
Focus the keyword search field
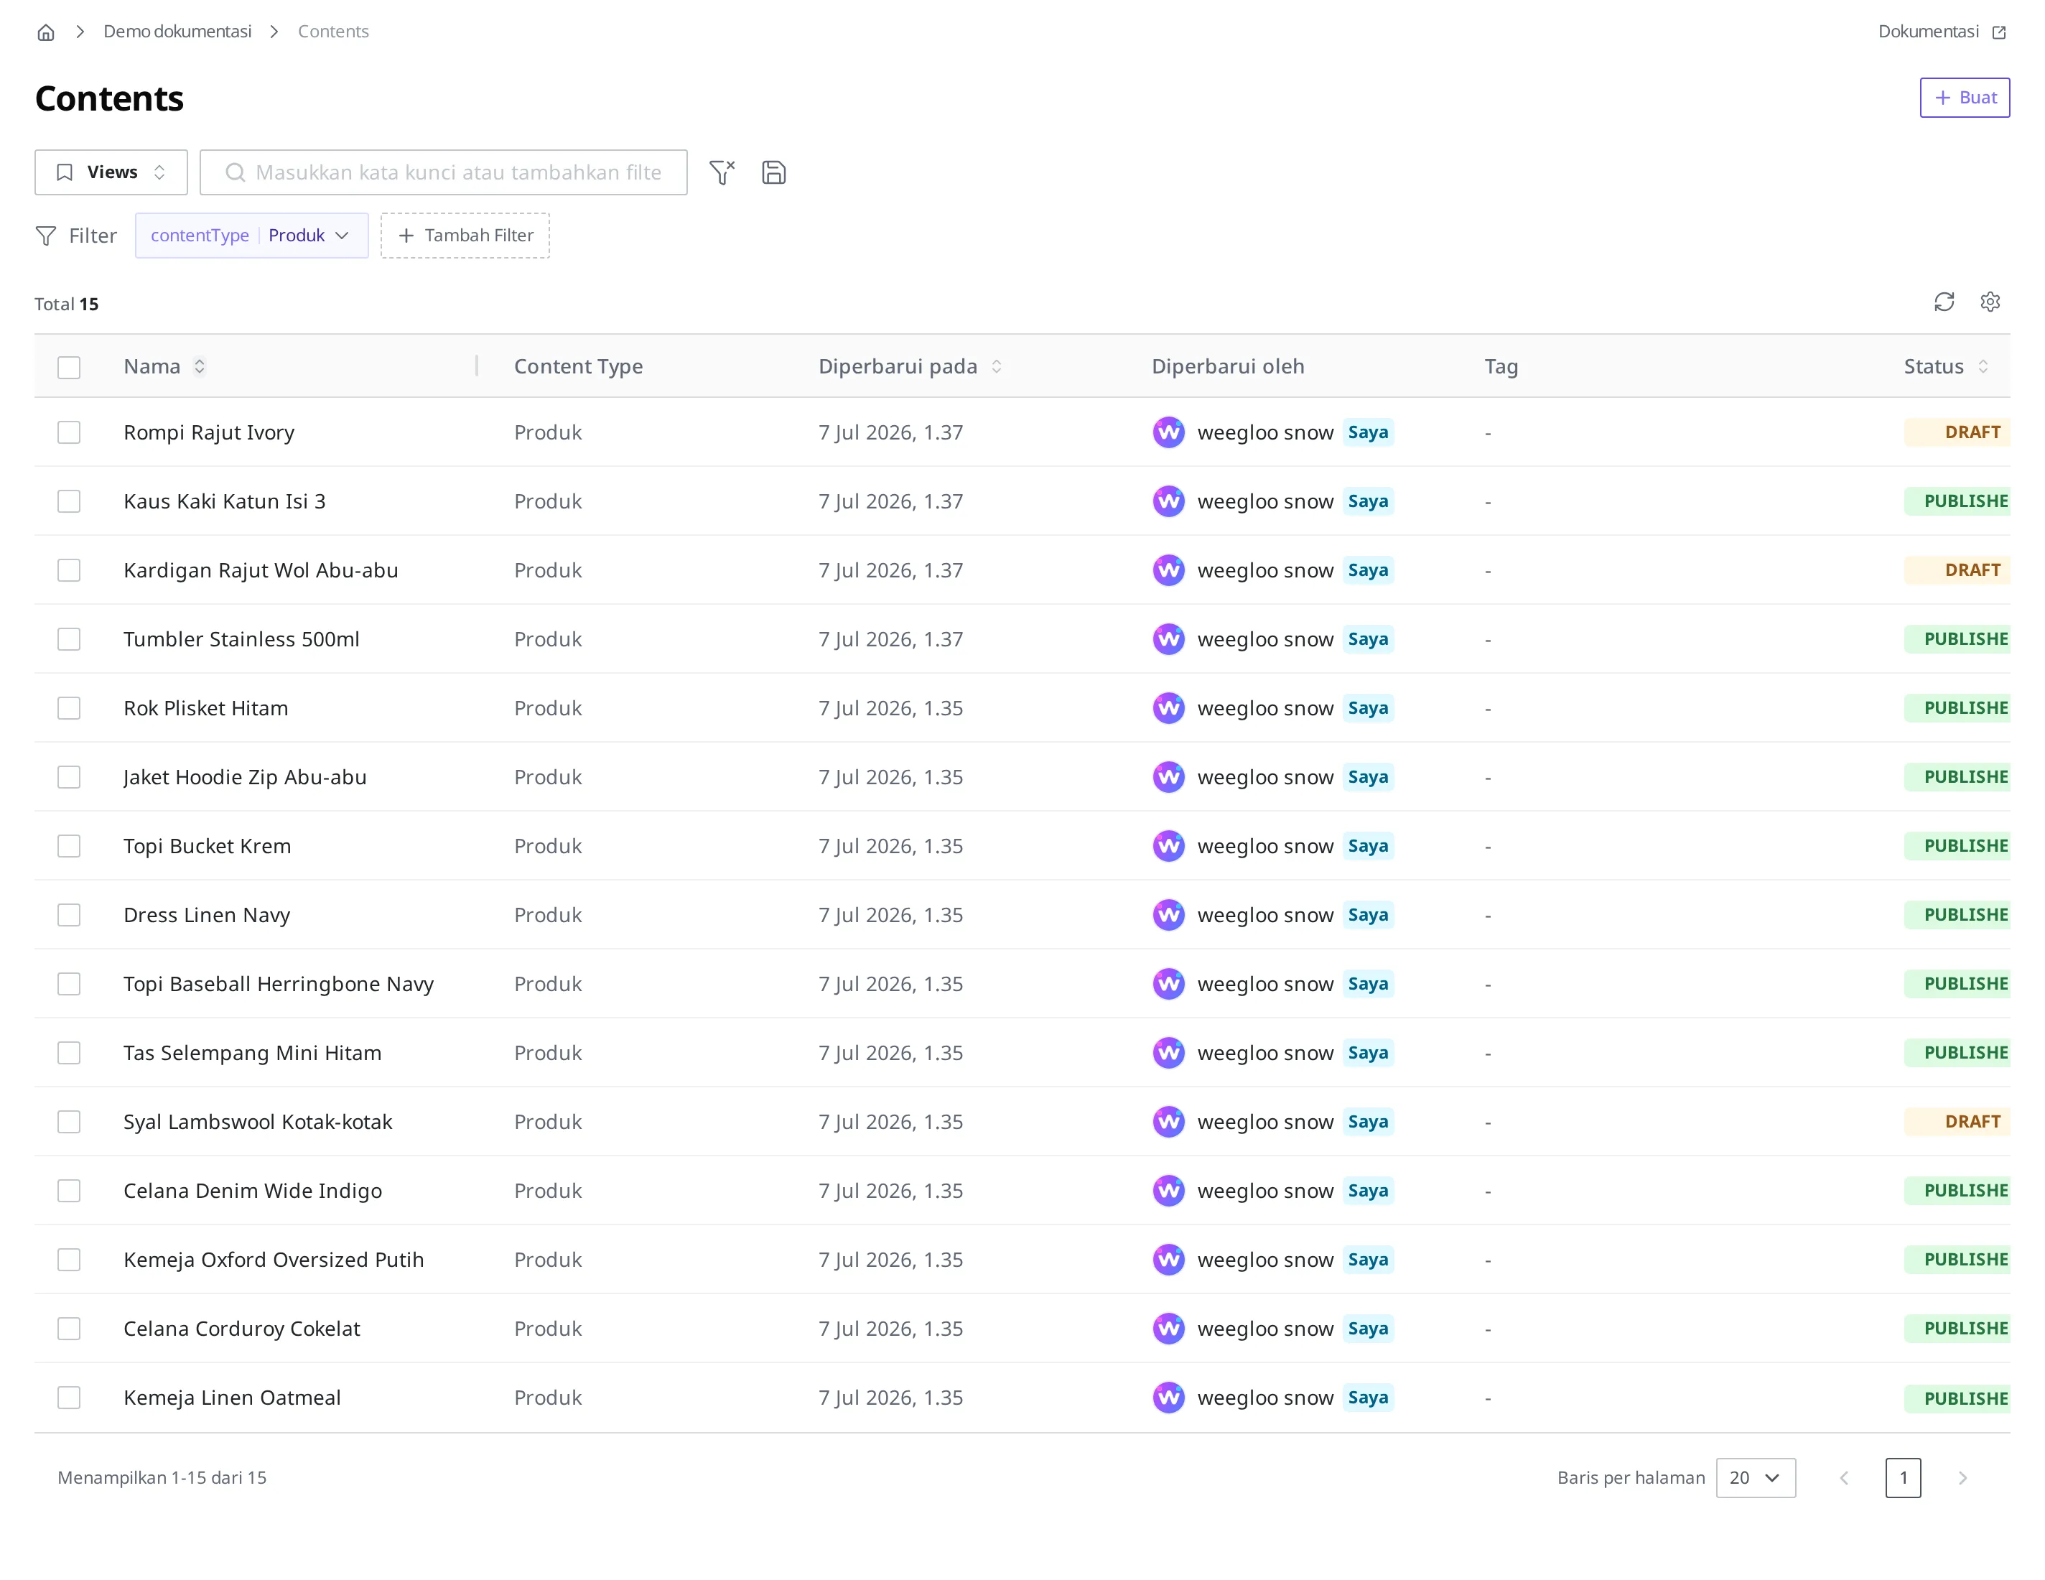pos(444,172)
